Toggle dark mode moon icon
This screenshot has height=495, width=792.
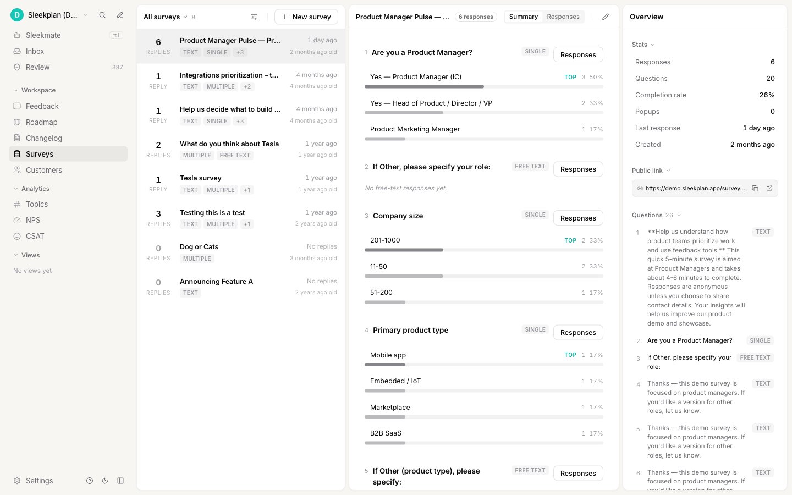105,481
